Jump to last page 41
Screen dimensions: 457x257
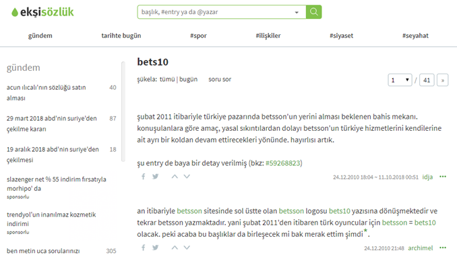coord(427,80)
